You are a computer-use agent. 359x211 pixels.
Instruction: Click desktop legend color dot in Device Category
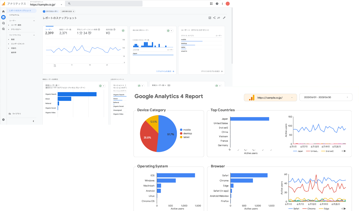coord(181,133)
